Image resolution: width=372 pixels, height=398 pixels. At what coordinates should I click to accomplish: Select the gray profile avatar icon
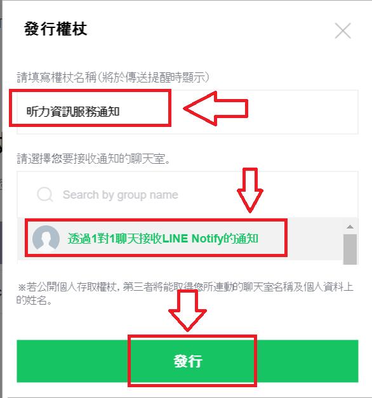coord(46,238)
